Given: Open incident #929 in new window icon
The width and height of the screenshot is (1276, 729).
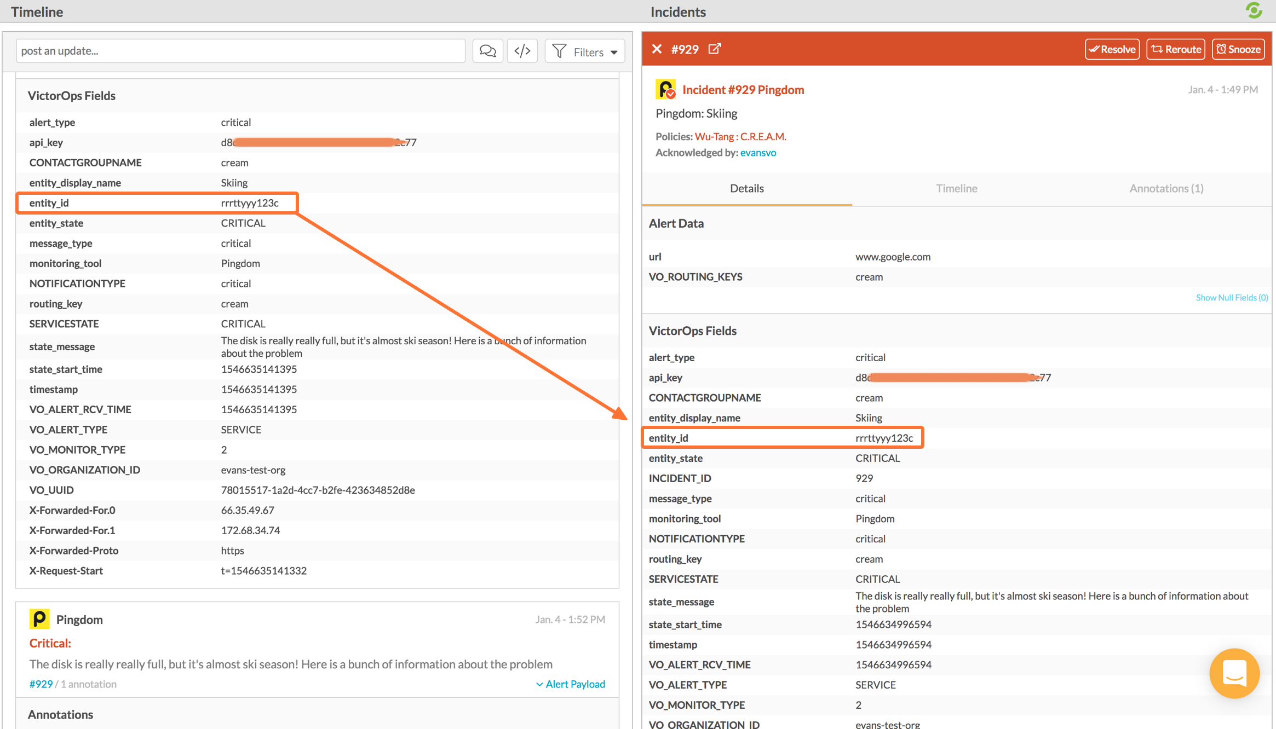Looking at the screenshot, I should [x=715, y=49].
